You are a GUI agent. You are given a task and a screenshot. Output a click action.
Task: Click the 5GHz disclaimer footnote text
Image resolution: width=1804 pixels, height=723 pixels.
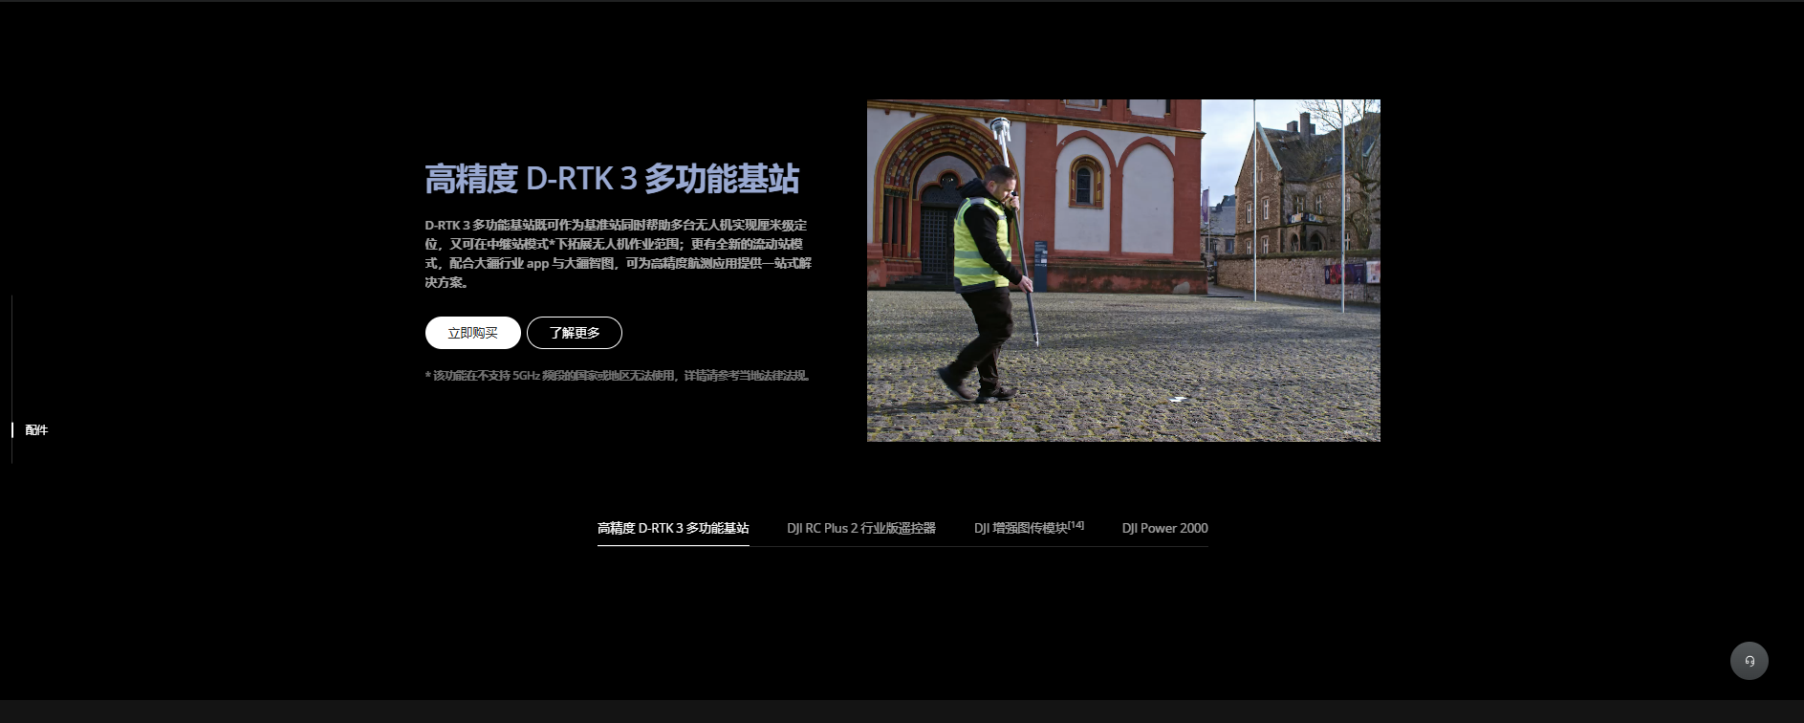618,376
